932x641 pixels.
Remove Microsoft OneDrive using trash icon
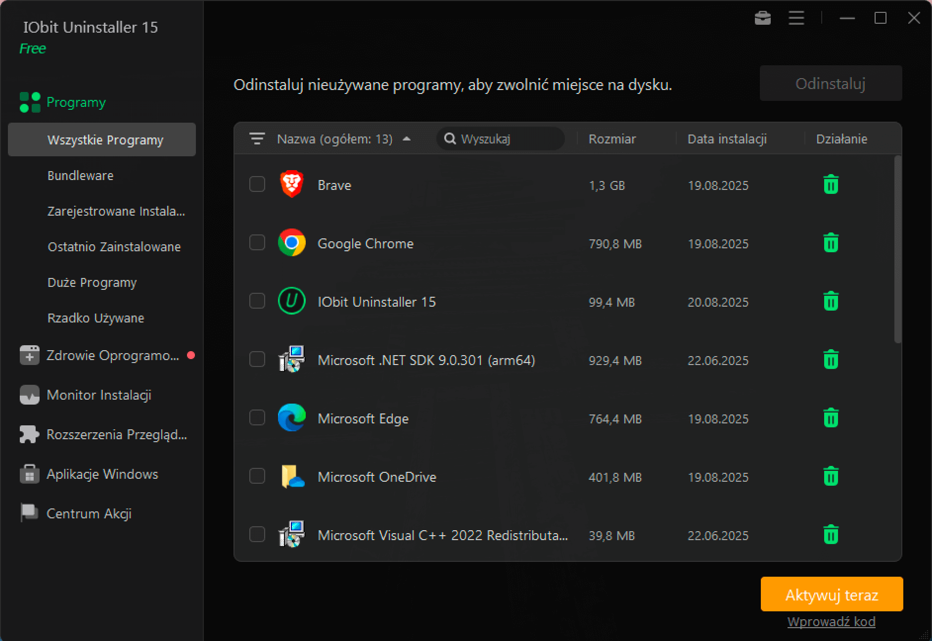click(x=831, y=476)
